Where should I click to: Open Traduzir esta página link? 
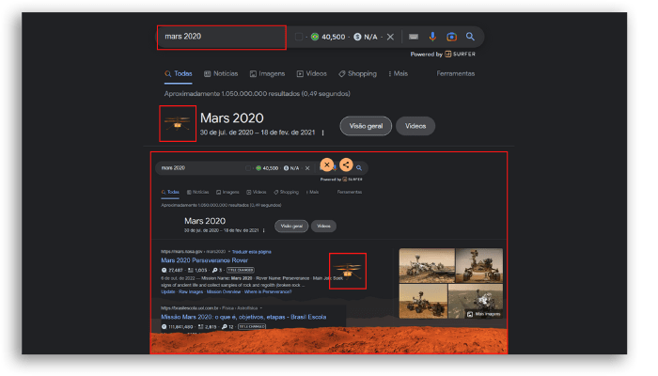click(x=251, y=252)
